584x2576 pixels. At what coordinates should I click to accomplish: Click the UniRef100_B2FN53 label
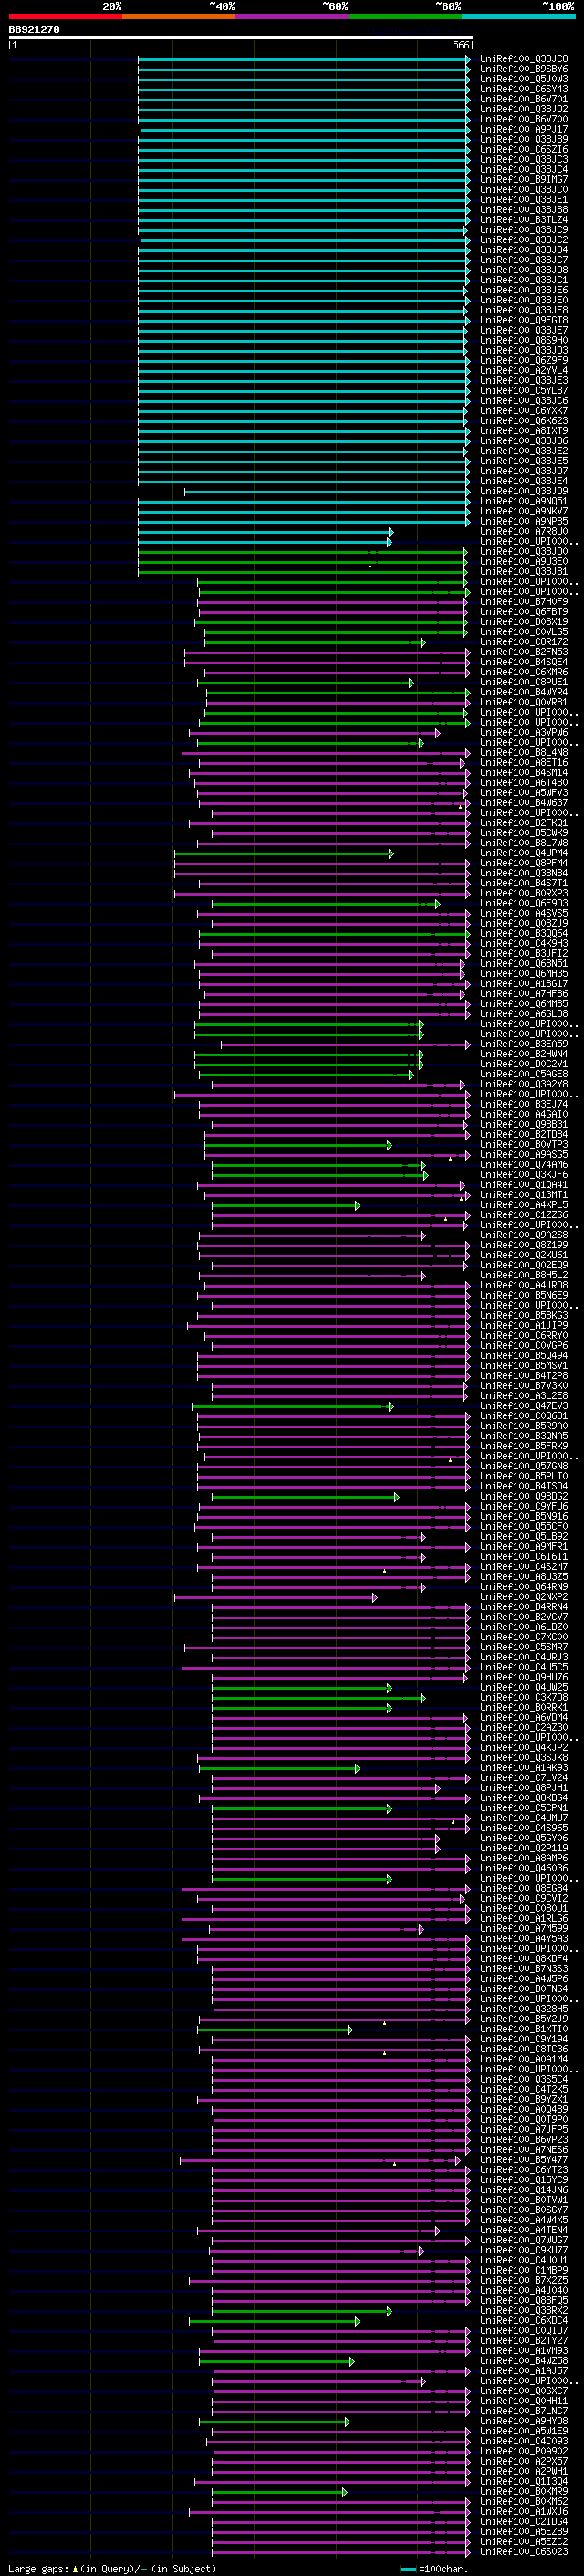[x=523, y=653]
